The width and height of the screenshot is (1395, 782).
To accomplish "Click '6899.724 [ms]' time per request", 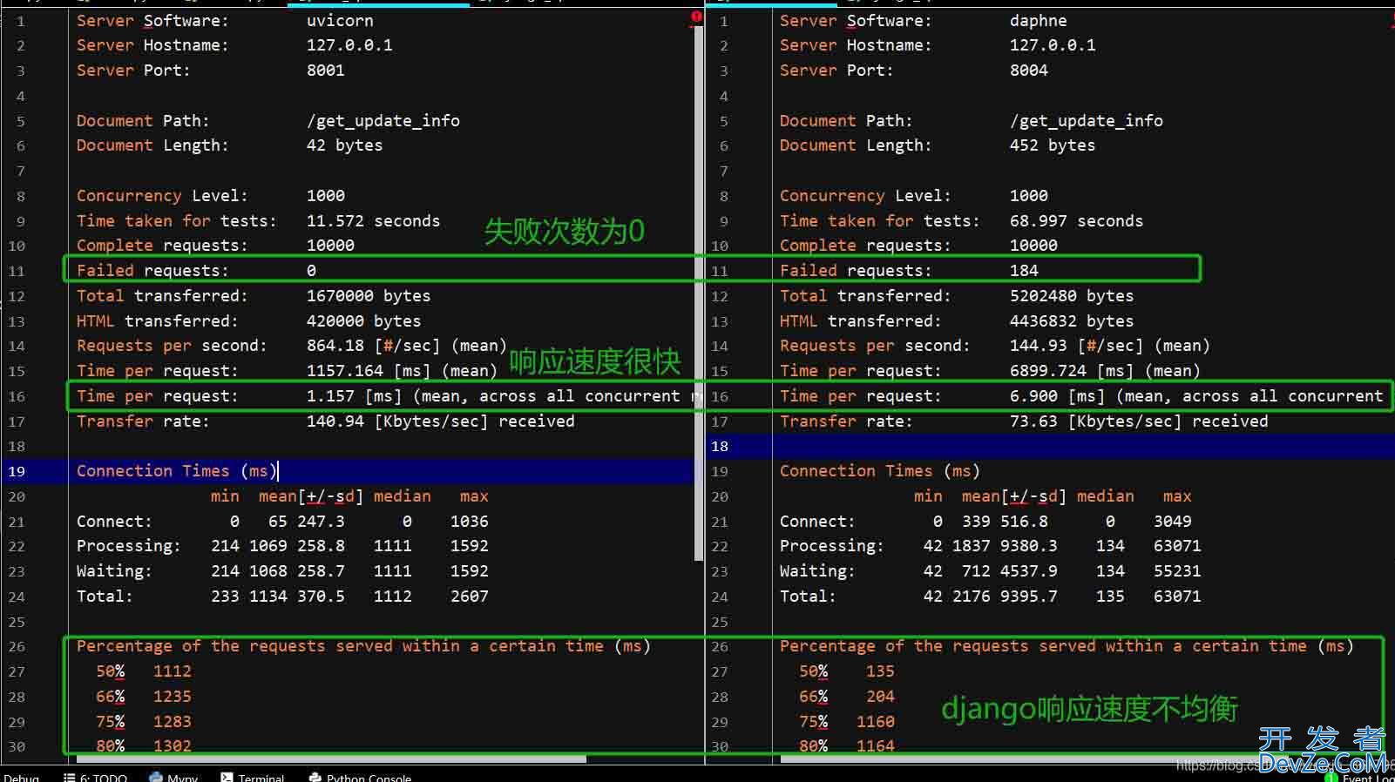I will pyautogui.click(x=1072, y=371).
